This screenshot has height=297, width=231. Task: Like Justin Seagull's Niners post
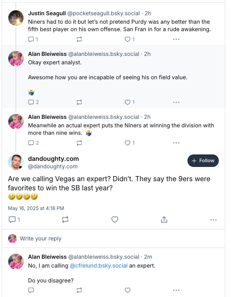pos(130,39)
